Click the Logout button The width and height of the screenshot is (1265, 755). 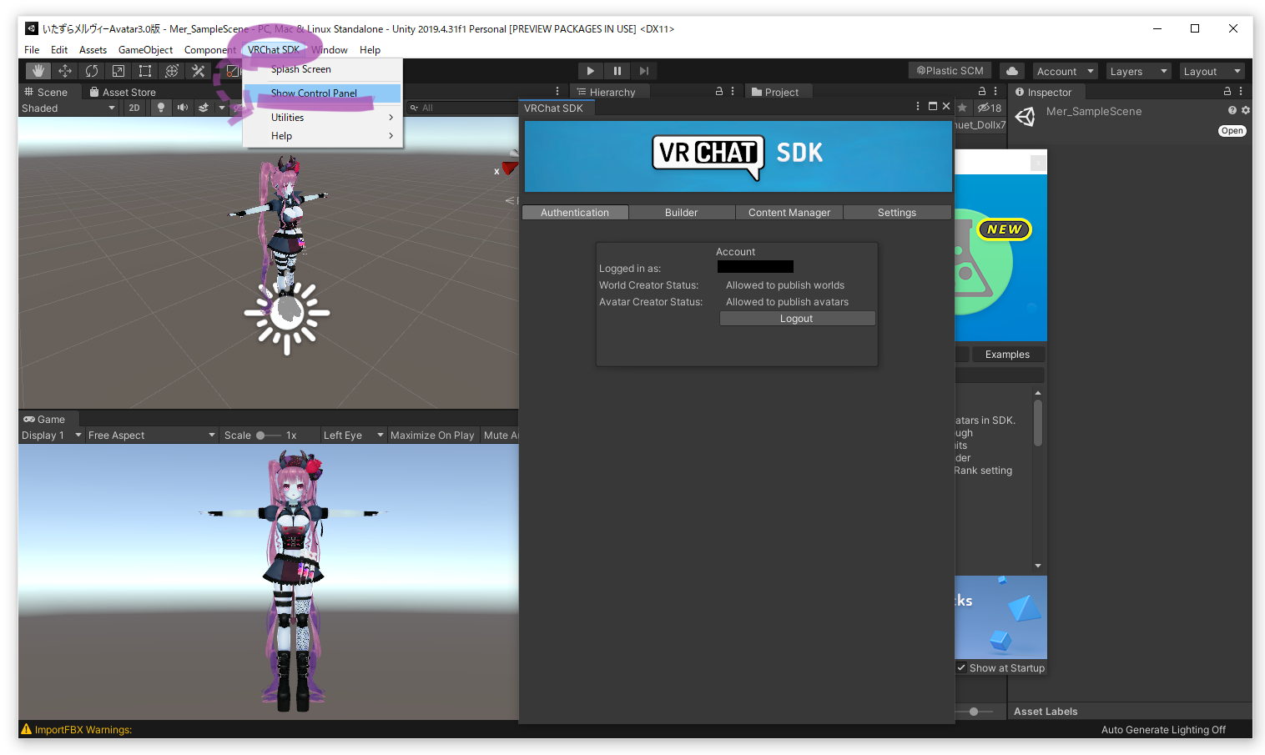(x=797, y=319)
